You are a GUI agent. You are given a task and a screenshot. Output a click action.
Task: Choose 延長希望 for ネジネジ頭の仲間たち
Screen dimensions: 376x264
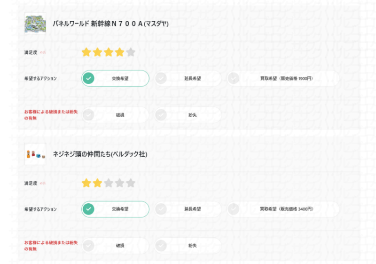[188, 209]
